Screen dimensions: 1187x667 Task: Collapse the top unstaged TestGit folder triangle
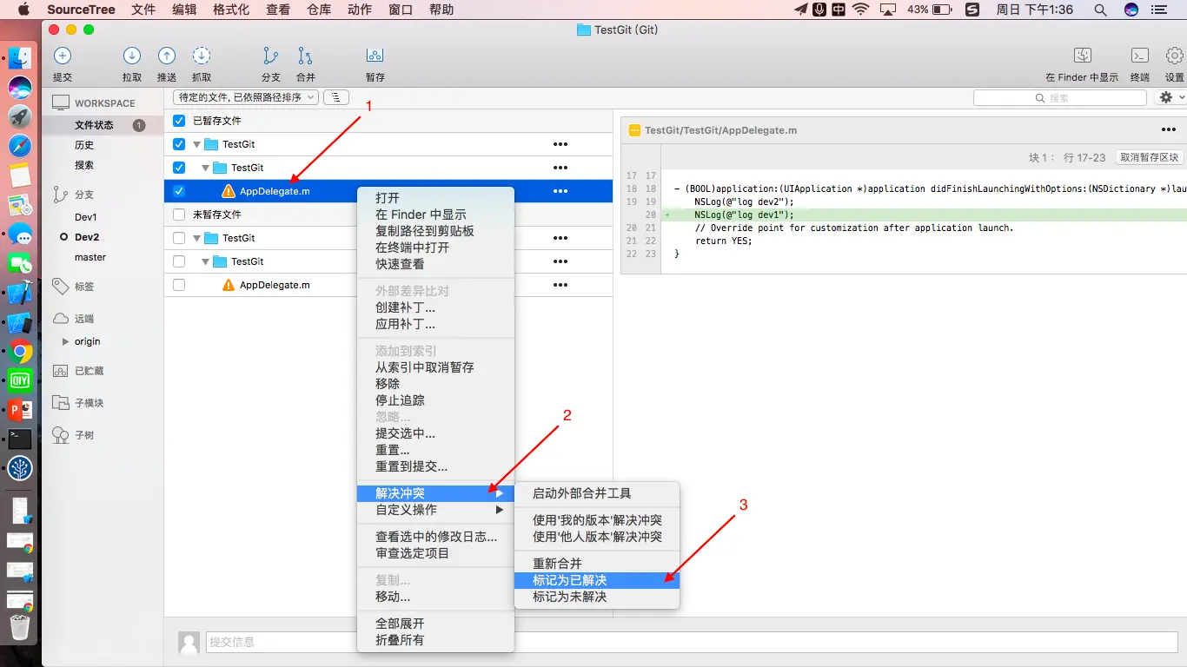tap(196, 238)
